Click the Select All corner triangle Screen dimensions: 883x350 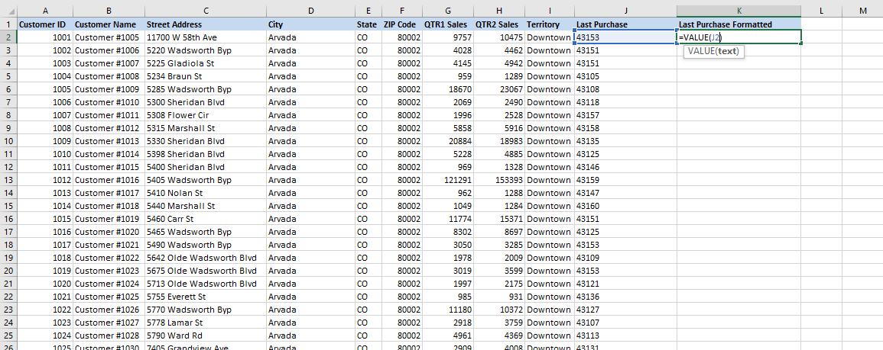pos(8,10)
